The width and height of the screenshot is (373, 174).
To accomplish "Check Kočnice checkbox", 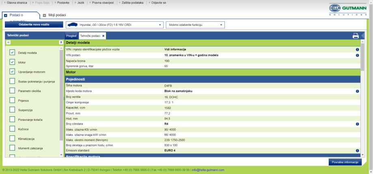I will click(x=12, y=129).
